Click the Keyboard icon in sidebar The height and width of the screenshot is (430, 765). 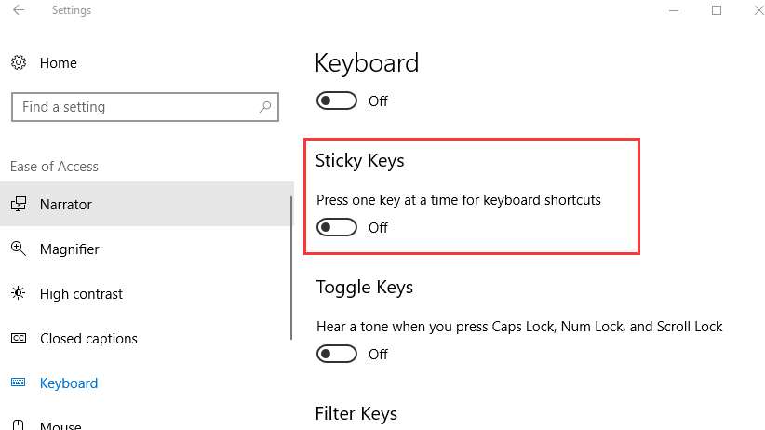19,383
